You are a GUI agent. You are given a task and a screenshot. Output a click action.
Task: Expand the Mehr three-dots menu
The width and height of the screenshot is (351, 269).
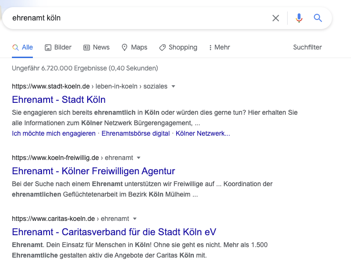coord(220,48)
